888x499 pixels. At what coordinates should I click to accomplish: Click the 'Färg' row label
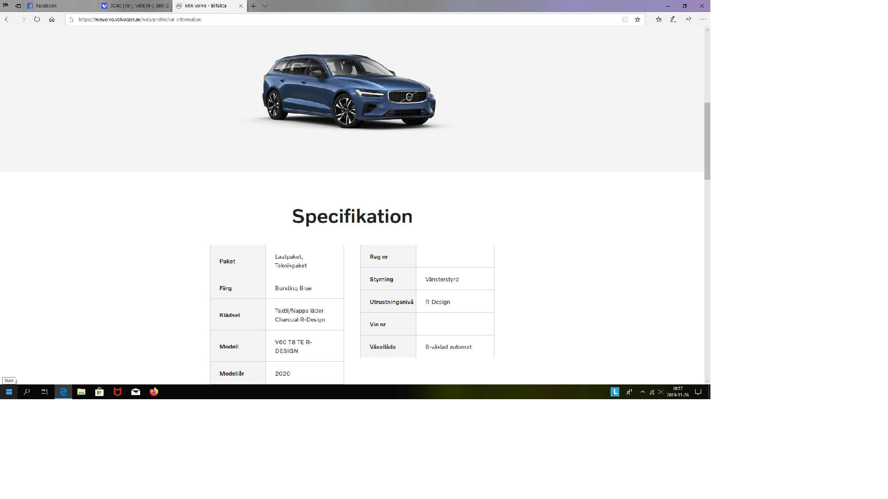pos(225,288)
